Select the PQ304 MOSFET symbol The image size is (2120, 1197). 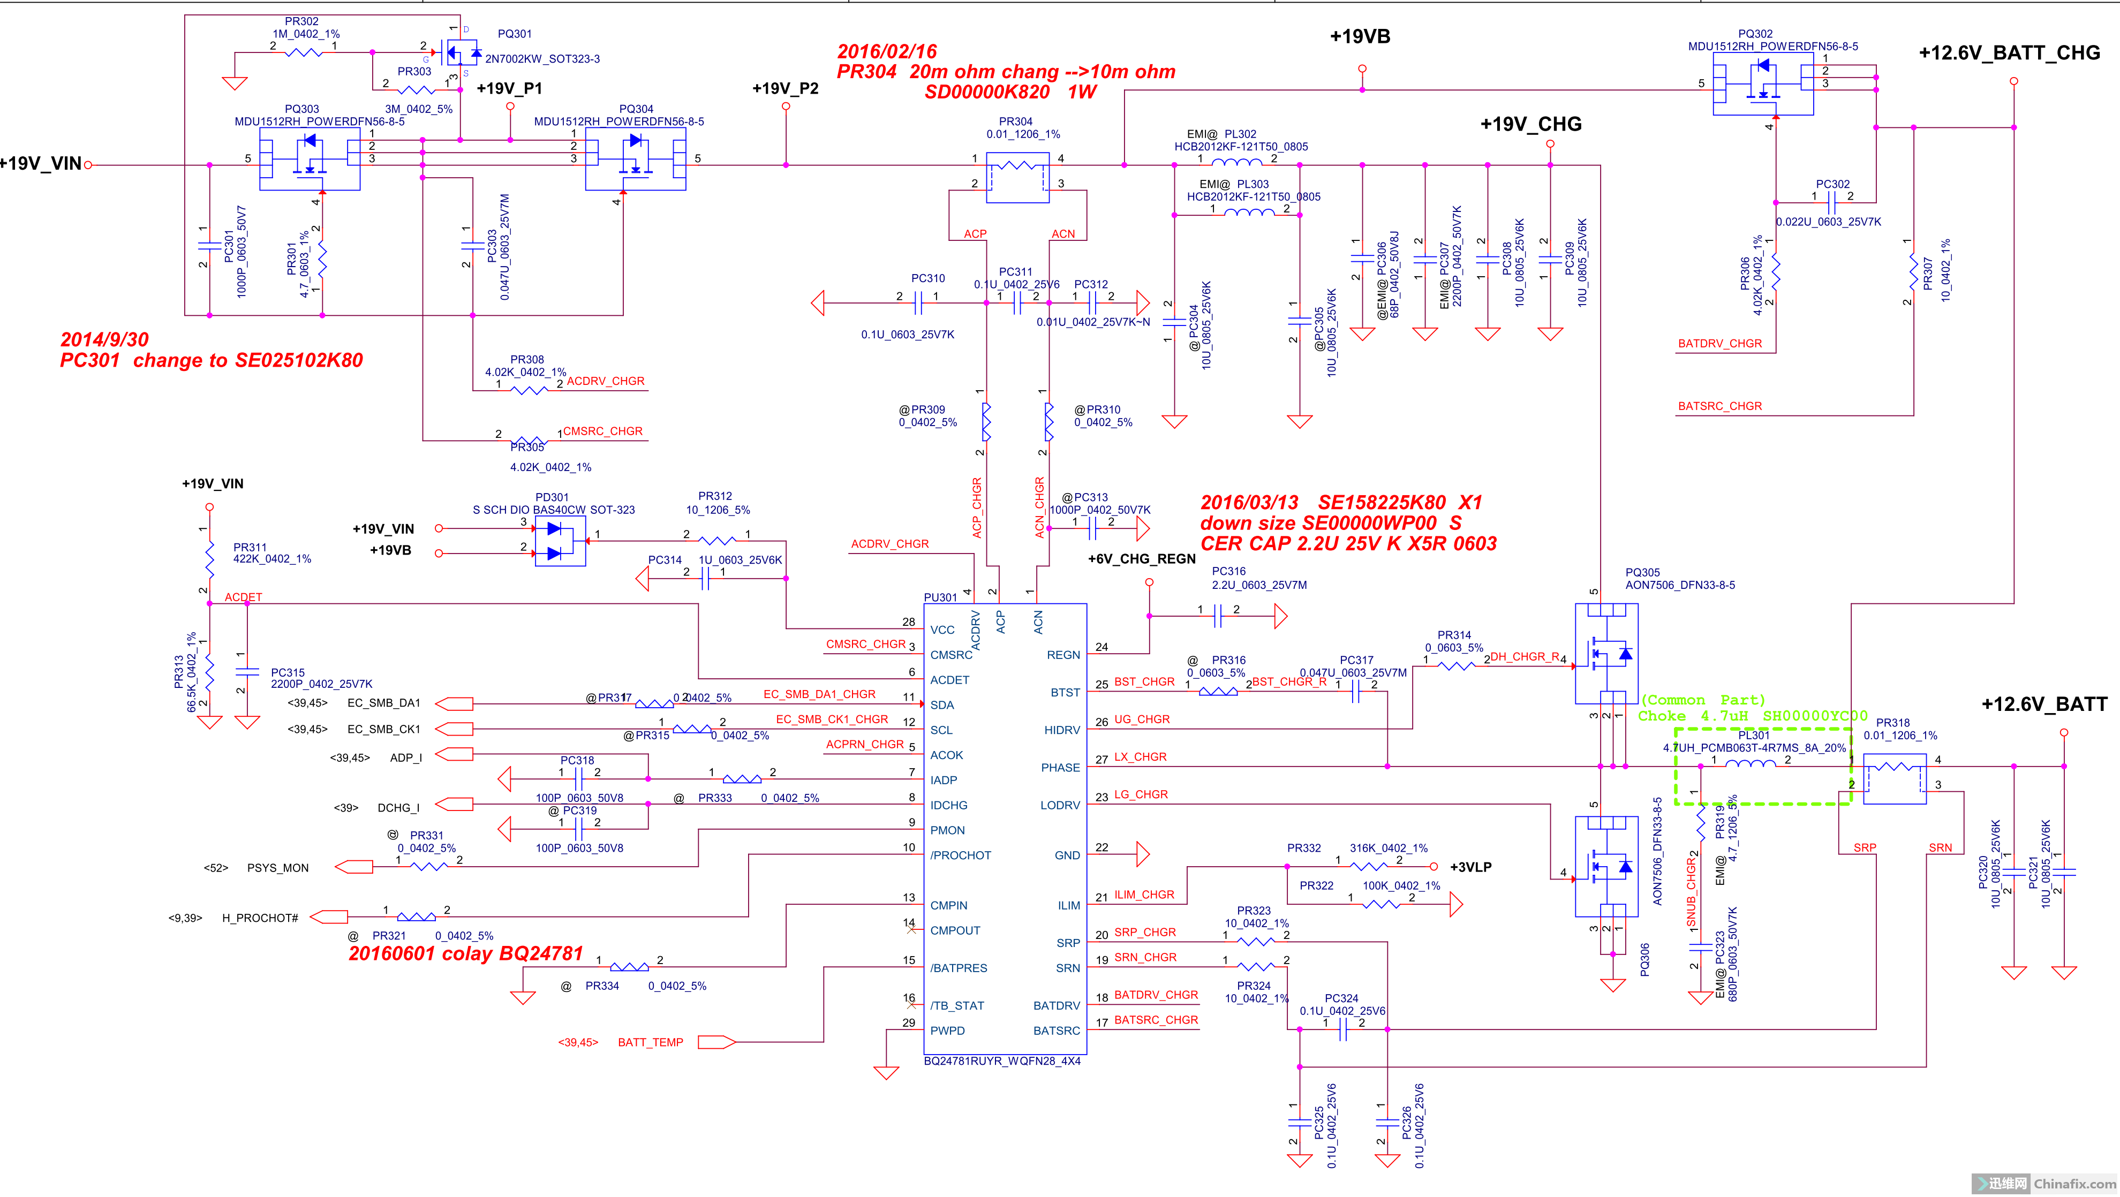[x=635, y=159]
